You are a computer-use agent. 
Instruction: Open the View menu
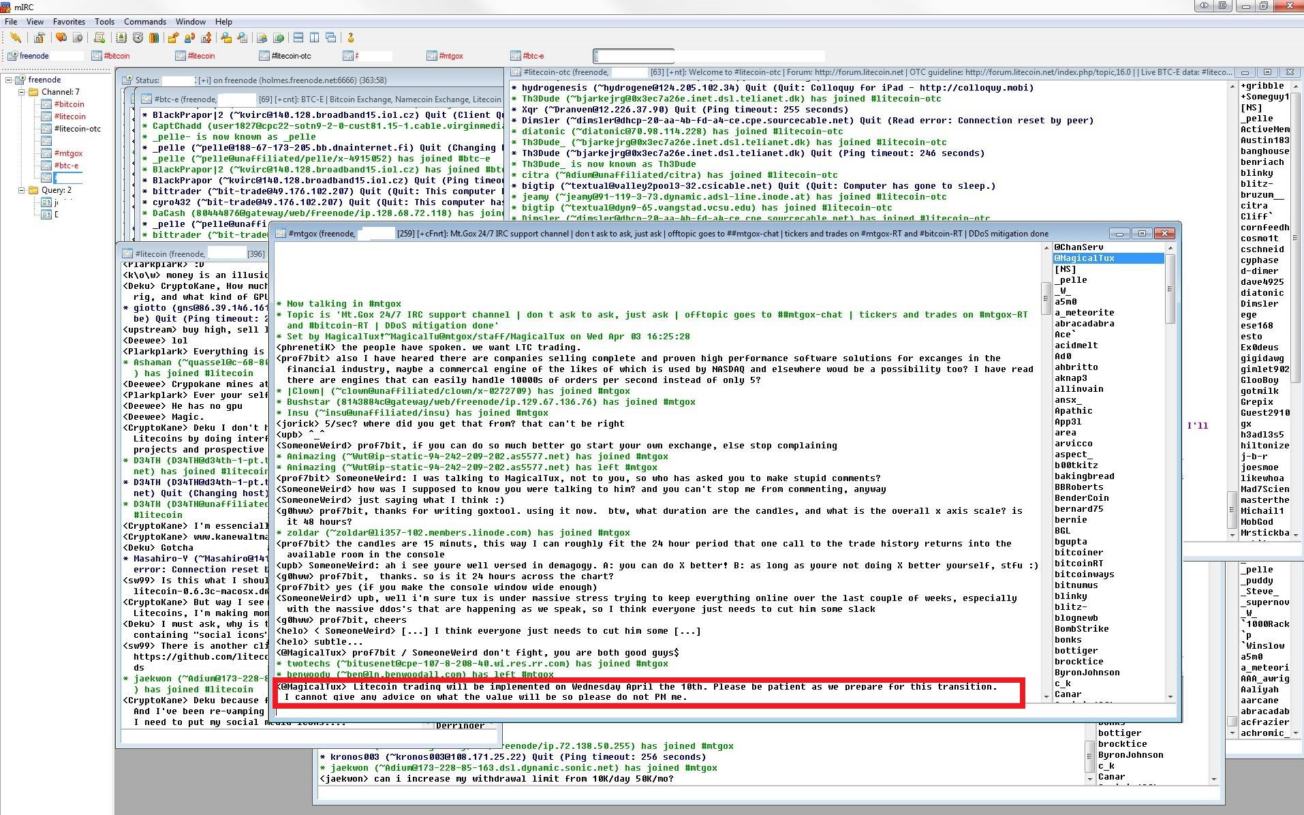tap(35, 22)
